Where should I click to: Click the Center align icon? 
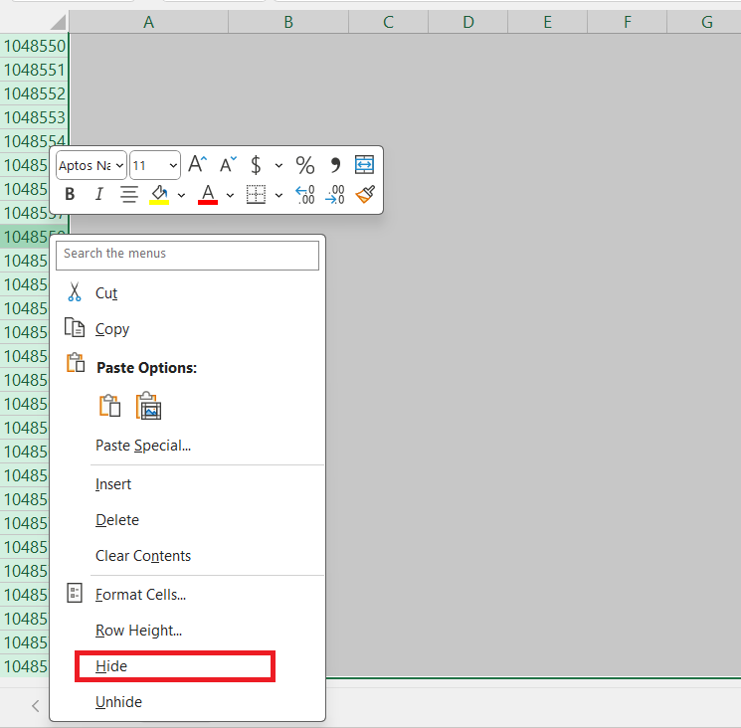(128, 194)
